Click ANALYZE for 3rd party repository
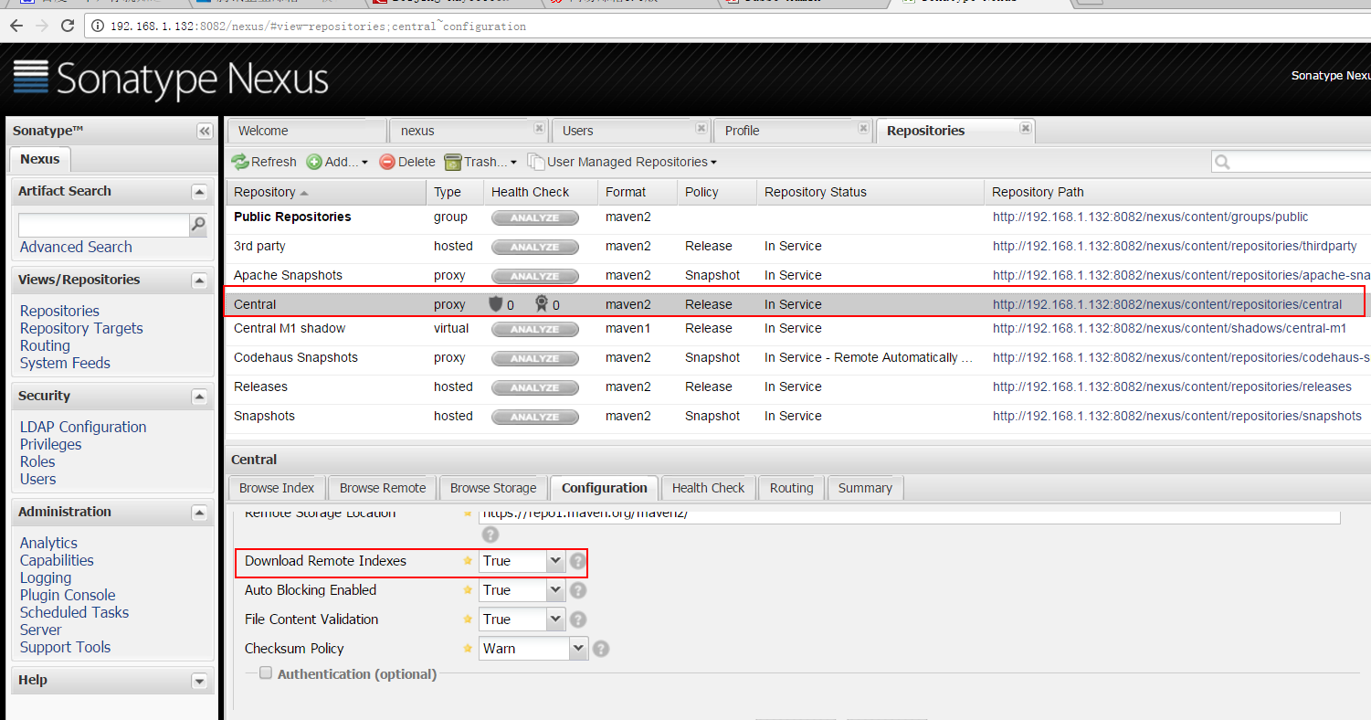The height and width of the screenshot is (720, 1371). pyautogui.click(x=535, y=247)
